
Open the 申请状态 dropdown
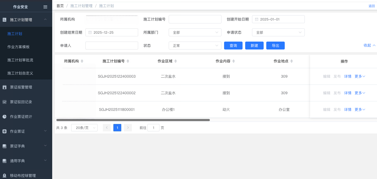click(x=278, y=32)
